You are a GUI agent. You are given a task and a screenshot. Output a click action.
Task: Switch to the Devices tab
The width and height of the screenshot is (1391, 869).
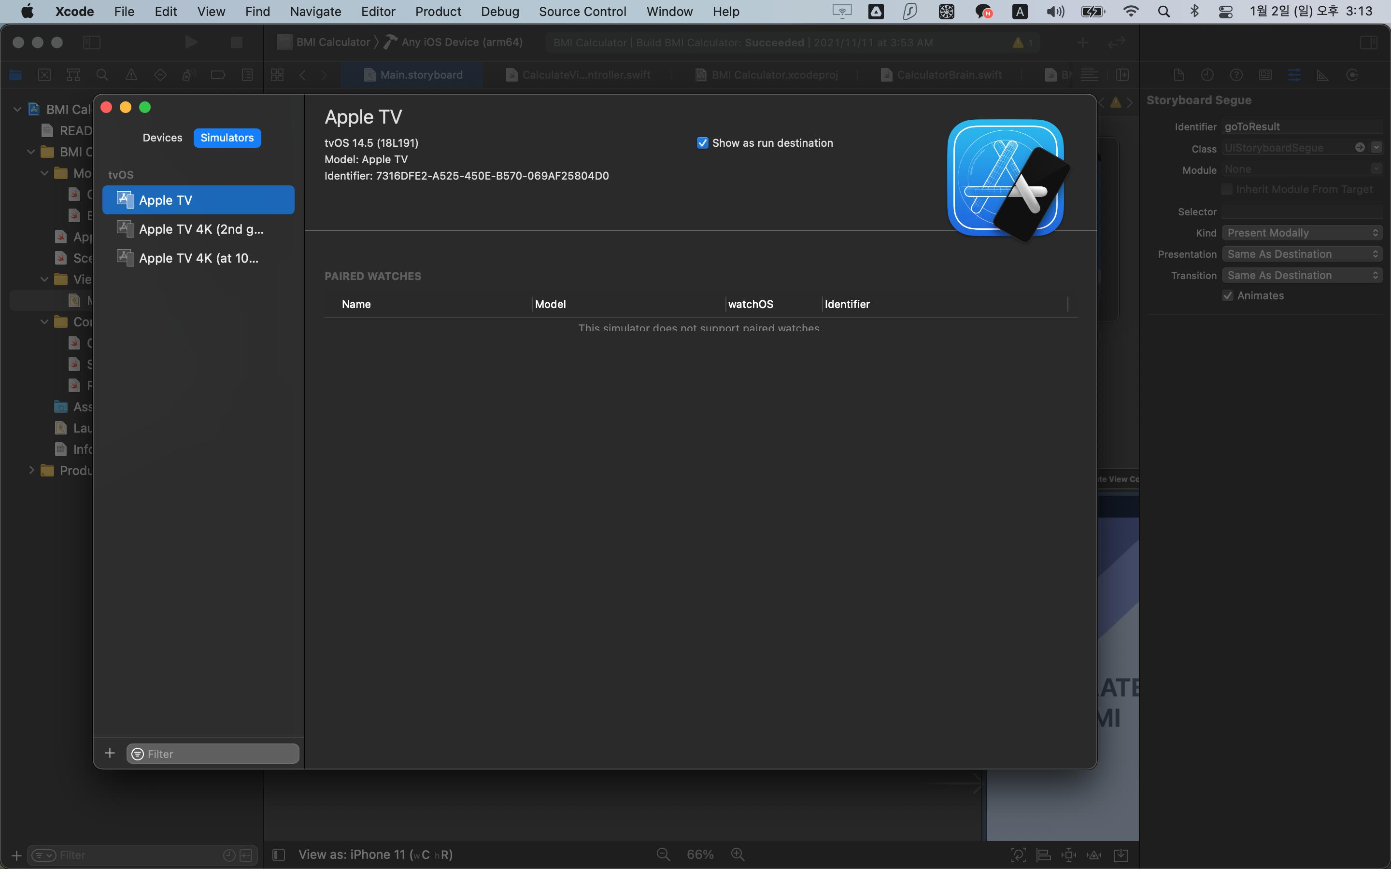tap(162, 138)
